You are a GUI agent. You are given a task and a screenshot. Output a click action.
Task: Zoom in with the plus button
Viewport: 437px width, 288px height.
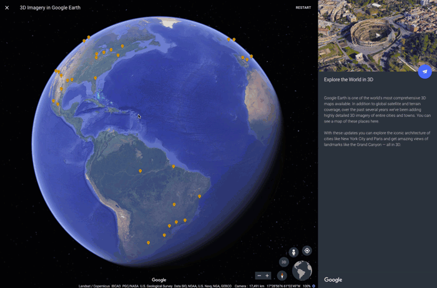267,276
